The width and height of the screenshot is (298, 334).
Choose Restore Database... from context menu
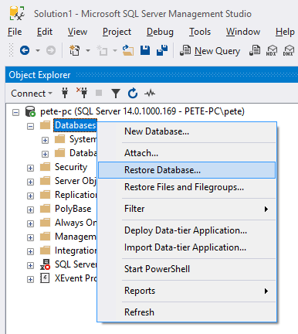coord(187,170)
